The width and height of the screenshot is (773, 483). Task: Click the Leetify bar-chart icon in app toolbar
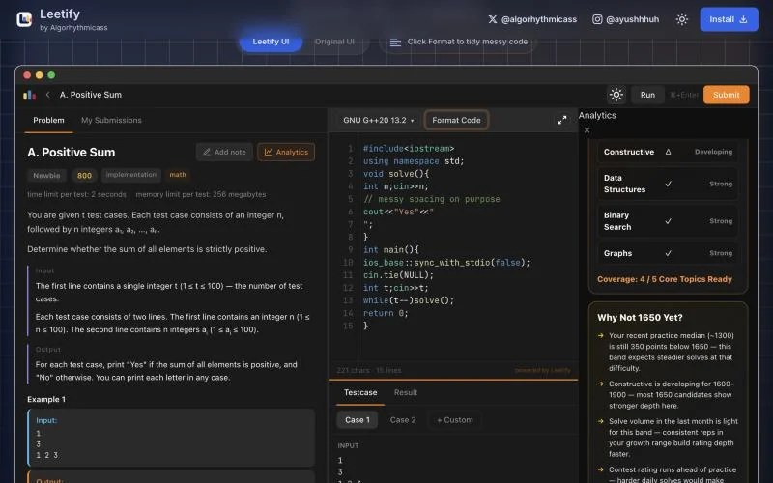pyautogui.click(x=30, y=95)
